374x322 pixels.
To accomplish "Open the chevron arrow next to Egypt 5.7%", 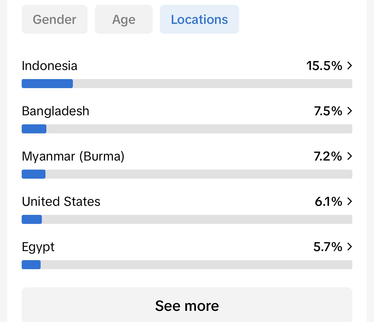I will click(x=350, y=247).
